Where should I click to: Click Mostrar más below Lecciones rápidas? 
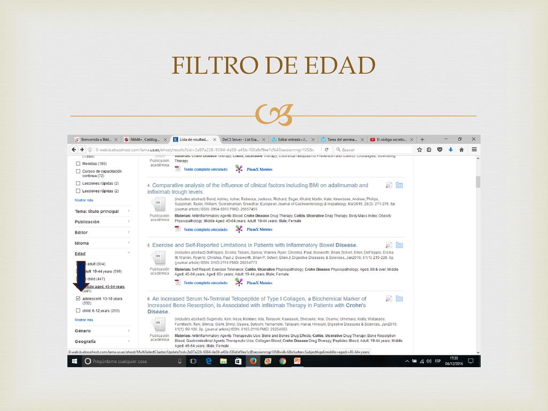pyautogui.click(x=84, y=200)
